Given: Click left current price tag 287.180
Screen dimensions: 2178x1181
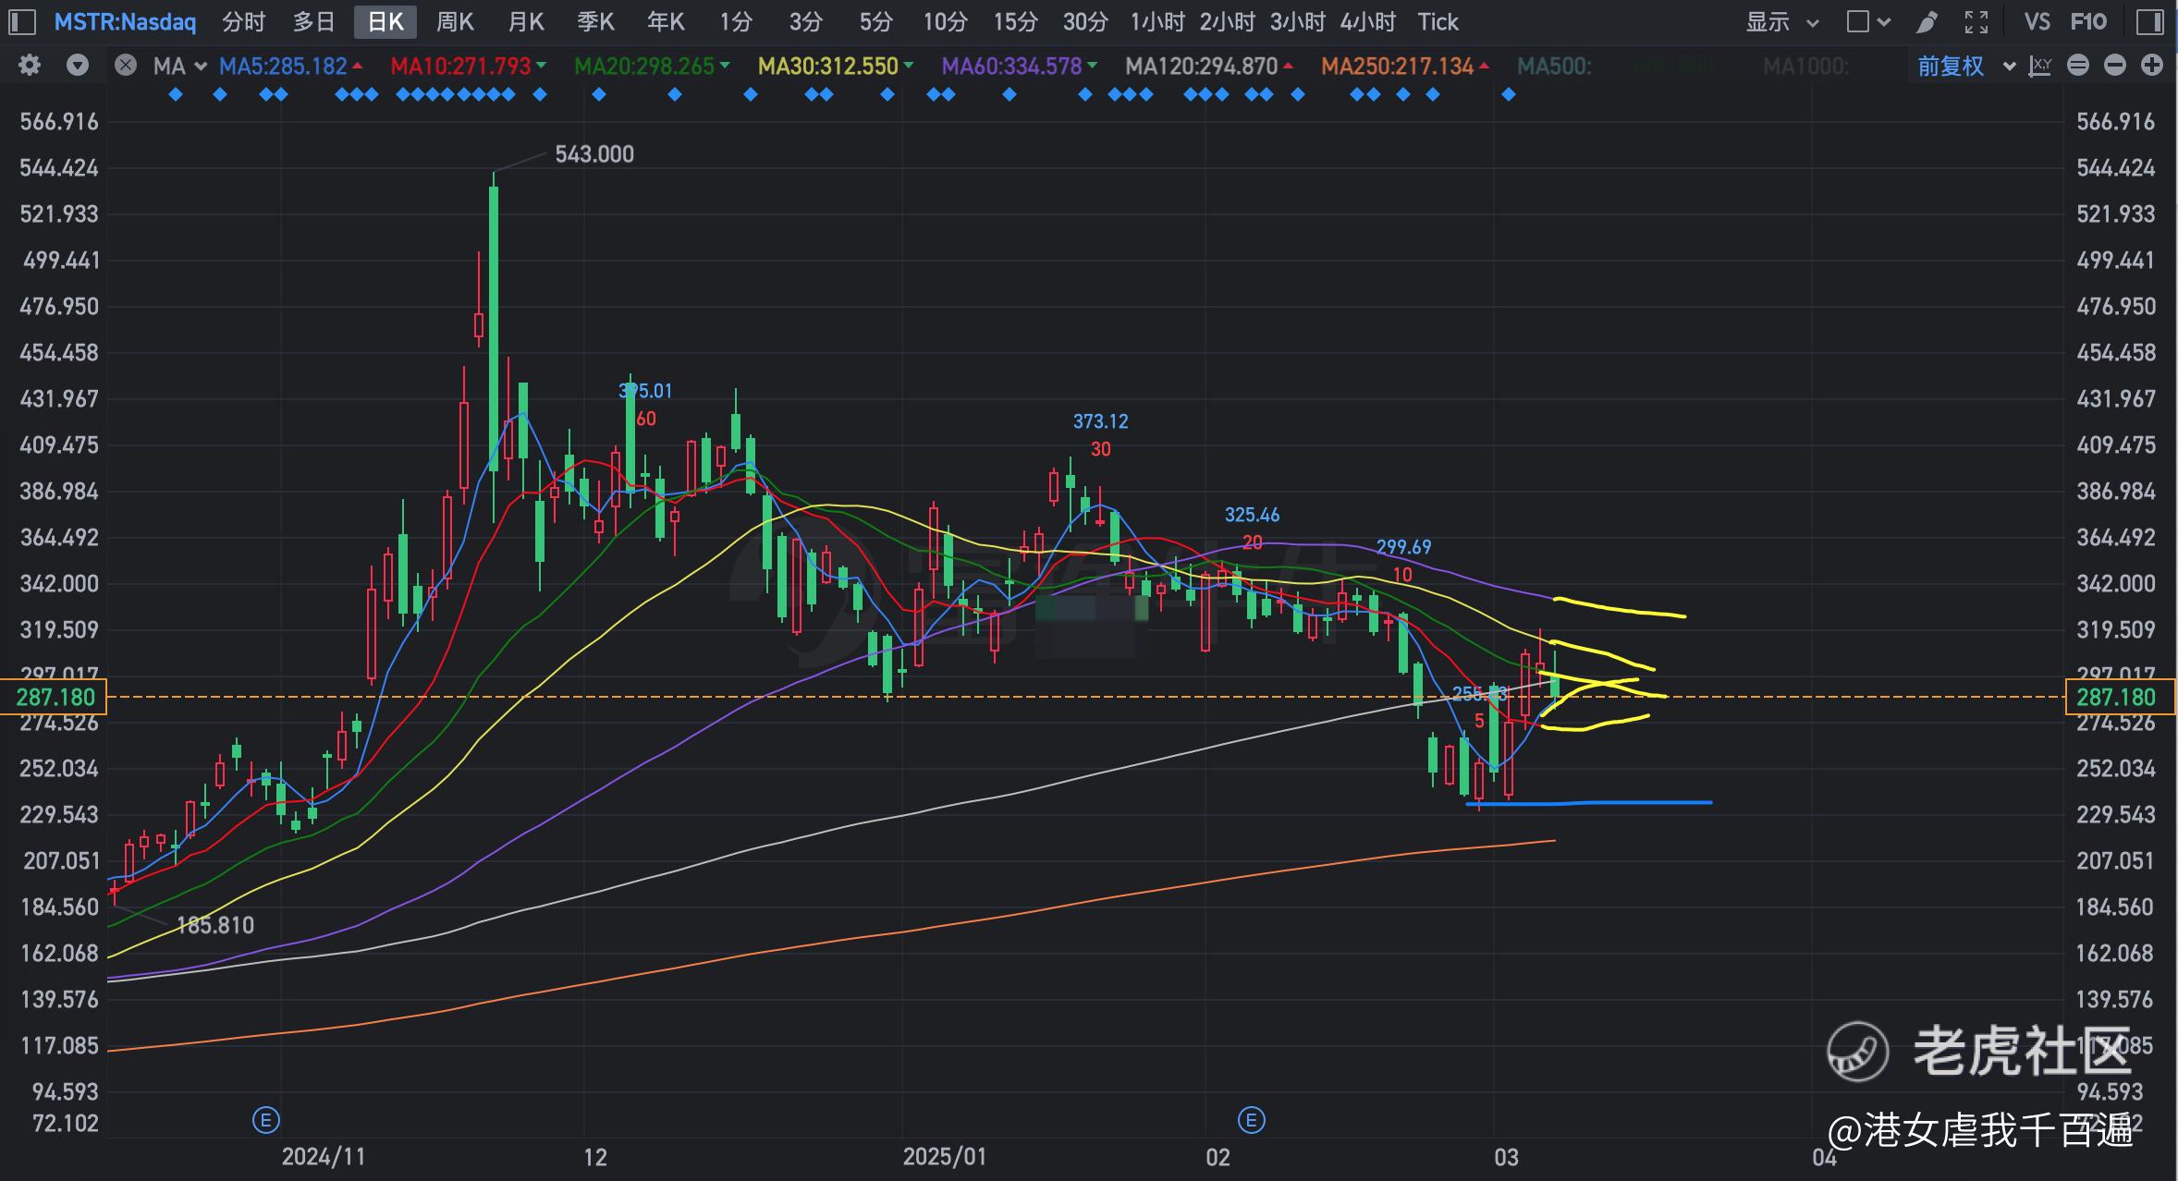Looking at the screenshot, I should pyautogui.click(x=54, y=698).
